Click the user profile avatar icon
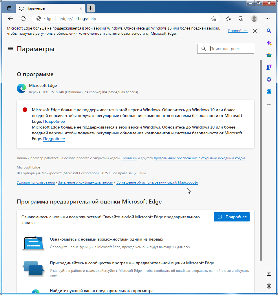 (x=254, y=19)
